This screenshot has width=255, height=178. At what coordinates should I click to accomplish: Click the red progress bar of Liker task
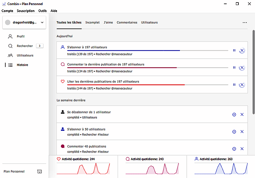coord(148,85)
